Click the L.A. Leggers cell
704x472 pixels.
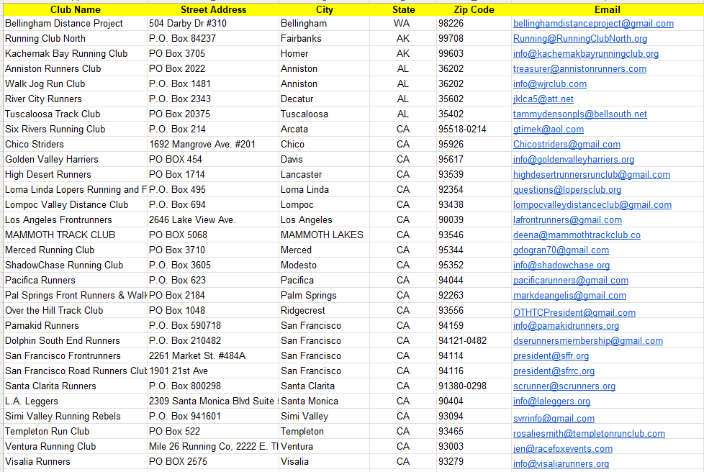point(76,401)
